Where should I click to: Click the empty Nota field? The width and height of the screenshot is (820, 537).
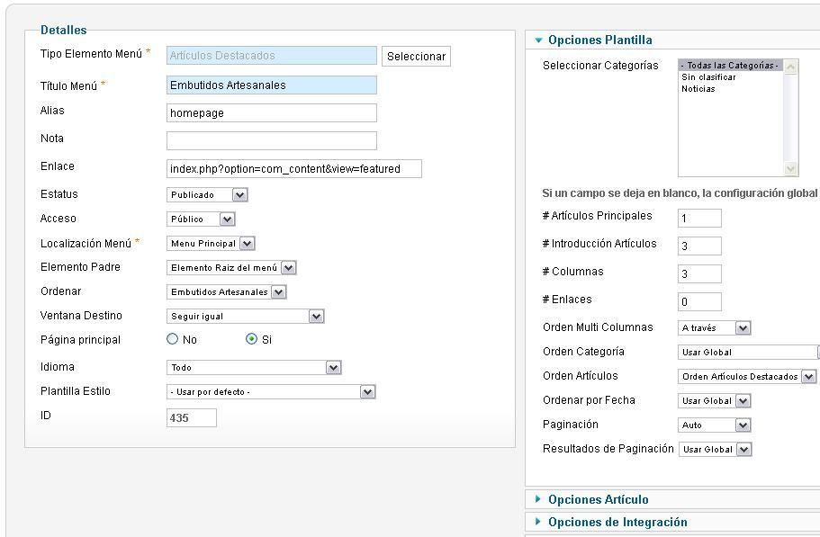pyautogui.click(x=272, y=140)
